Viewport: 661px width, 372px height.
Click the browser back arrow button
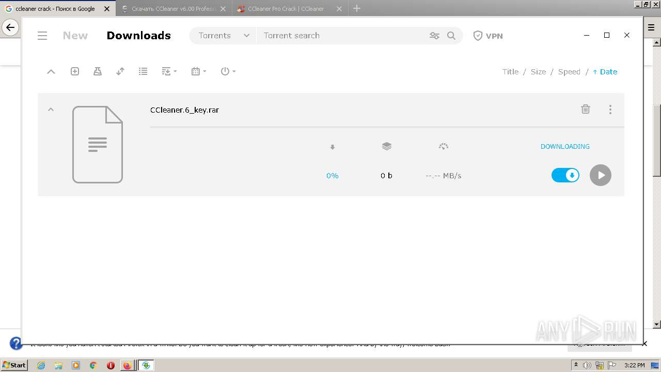tap(10, 28)
